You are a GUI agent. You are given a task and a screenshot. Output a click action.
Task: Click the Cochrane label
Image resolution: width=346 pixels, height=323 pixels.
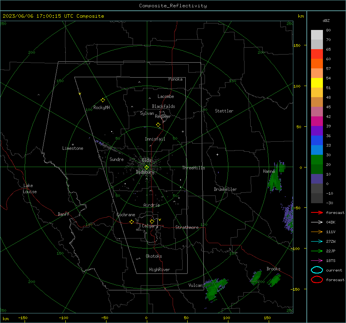click(126, 215)
